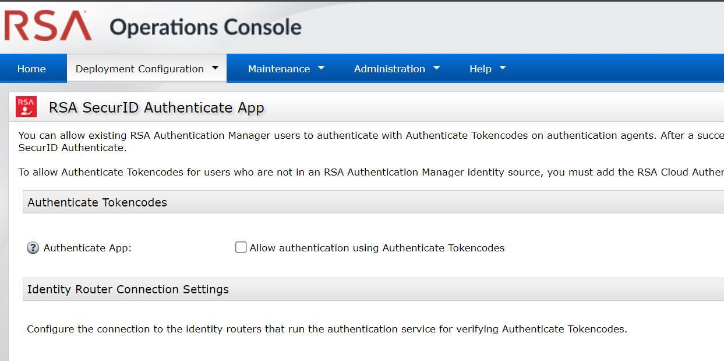Click the Allow authentication using Authenticate Tokencodes label
724x361 pixels.
376,248
